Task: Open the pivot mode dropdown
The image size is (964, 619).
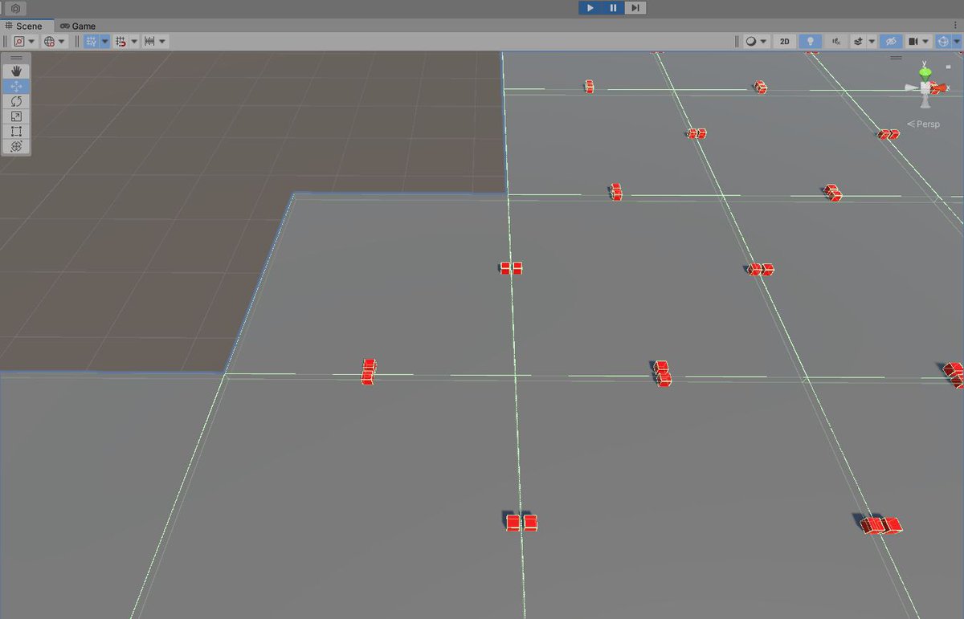Action: click(24, 41)
